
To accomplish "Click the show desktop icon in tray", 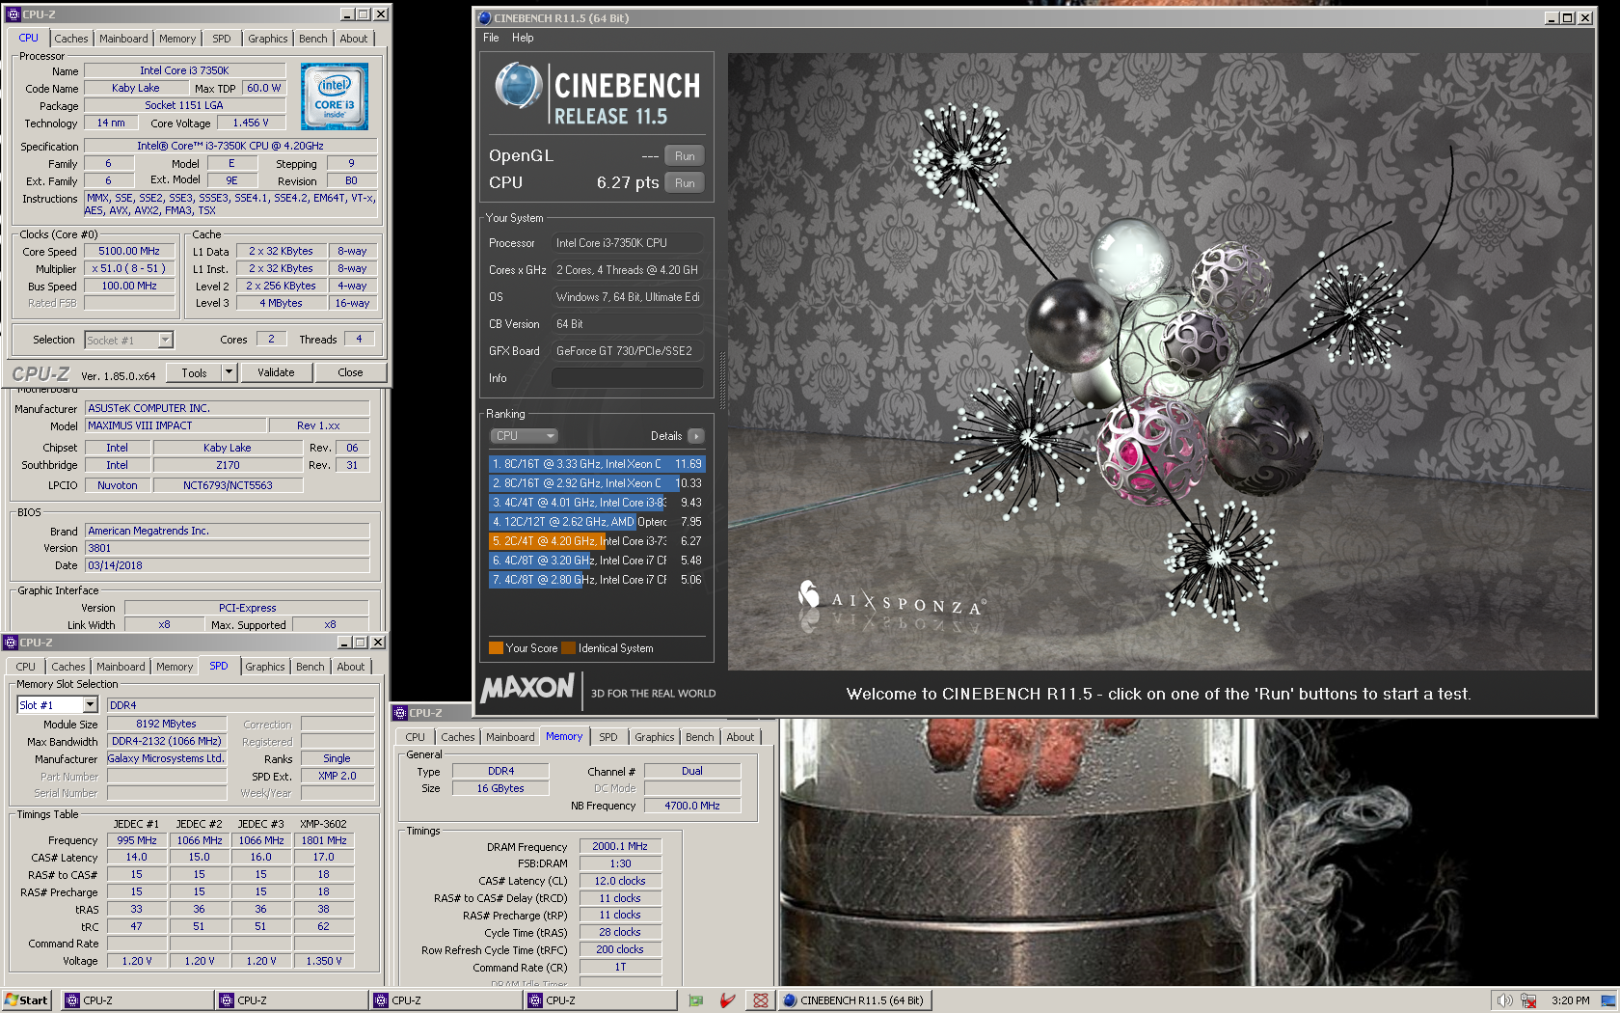I will 1607,1000.
